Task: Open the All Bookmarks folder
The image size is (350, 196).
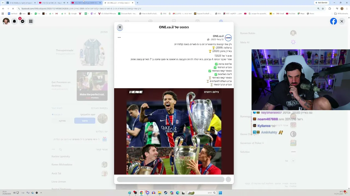Action: point(341,14)
